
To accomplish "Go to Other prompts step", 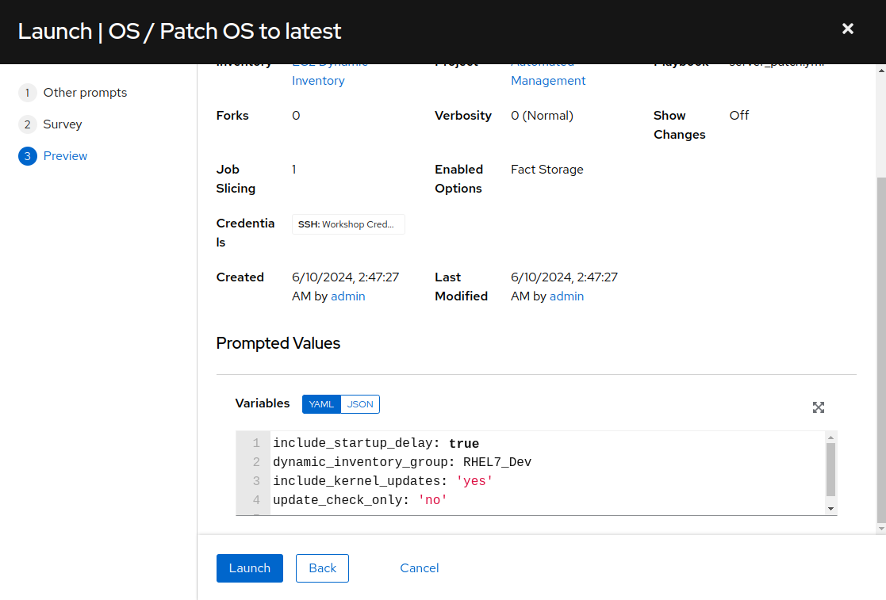I will [86, 93].
